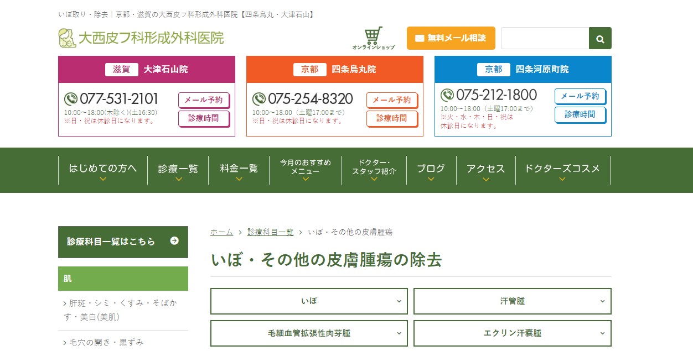693x351 pixels.
Task: Click the arrow icon on 診療科目一覧はこちら
Action: point(174,240)
